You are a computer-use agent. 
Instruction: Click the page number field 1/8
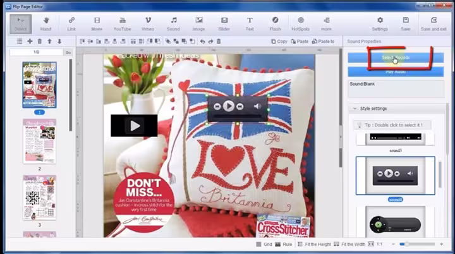coord(36,52)
